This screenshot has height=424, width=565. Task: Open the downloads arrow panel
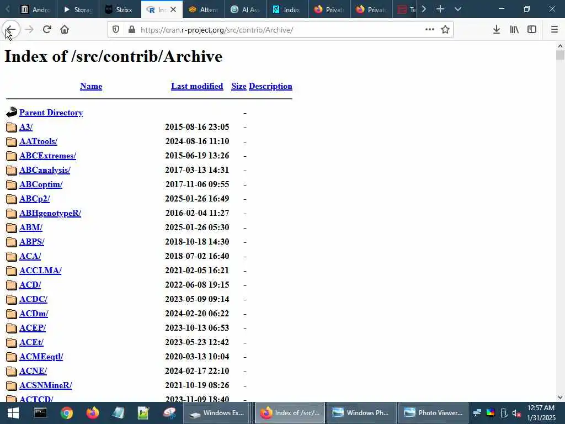[x=497, y=30]
